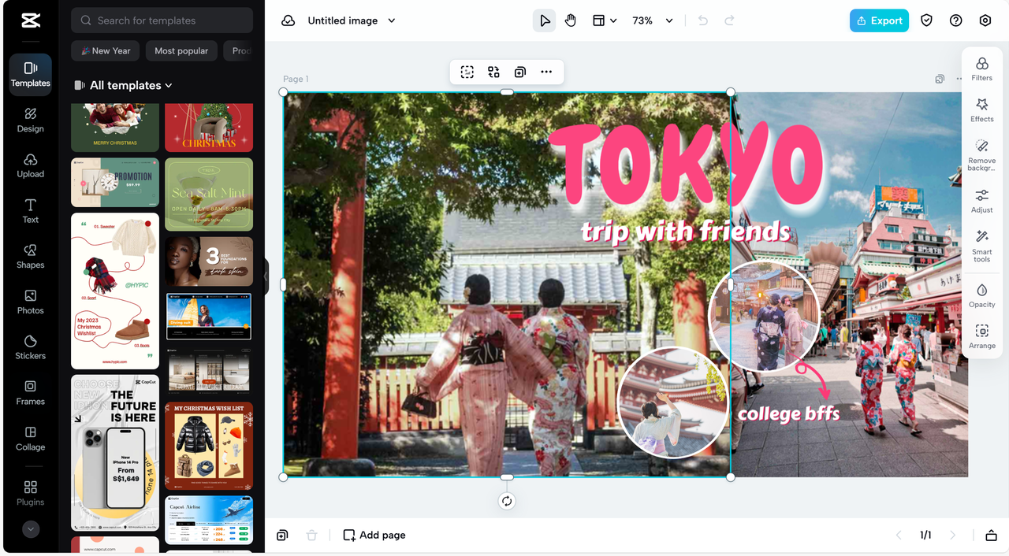This screenshot has height=556, width=1009.
Task: Collapse the templates side panel
Action: tap(266, 277)
